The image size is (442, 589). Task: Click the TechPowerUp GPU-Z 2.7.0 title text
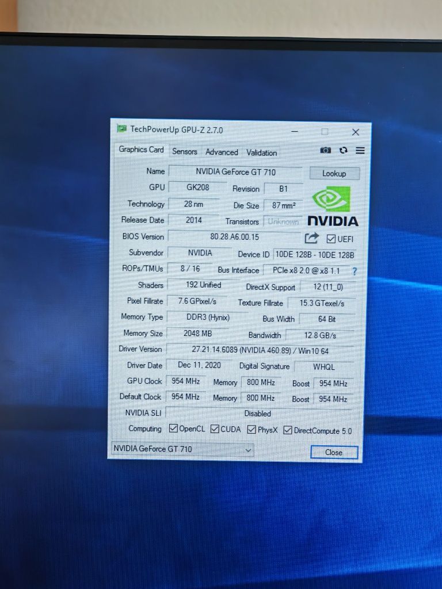177,130
